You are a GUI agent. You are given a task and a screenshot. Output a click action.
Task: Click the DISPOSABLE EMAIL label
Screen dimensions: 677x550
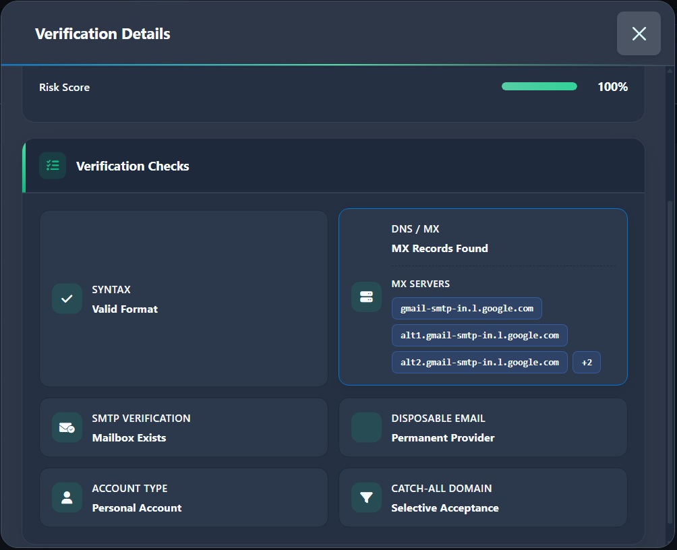coord(438,419)
